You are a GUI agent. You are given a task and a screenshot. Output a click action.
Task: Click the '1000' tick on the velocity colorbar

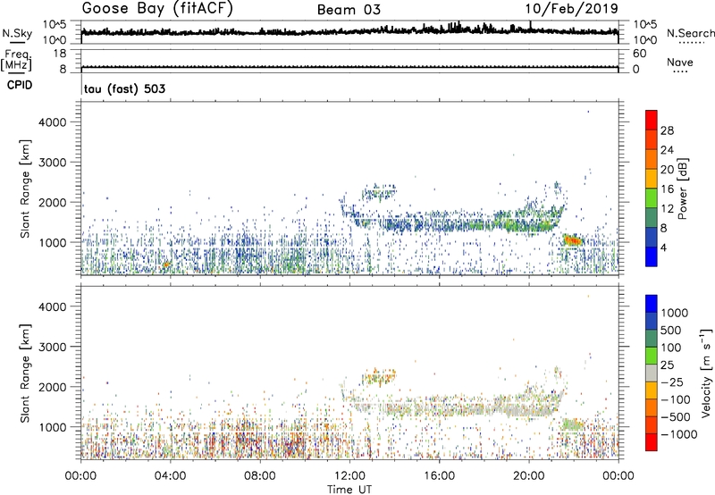(674, 313)
